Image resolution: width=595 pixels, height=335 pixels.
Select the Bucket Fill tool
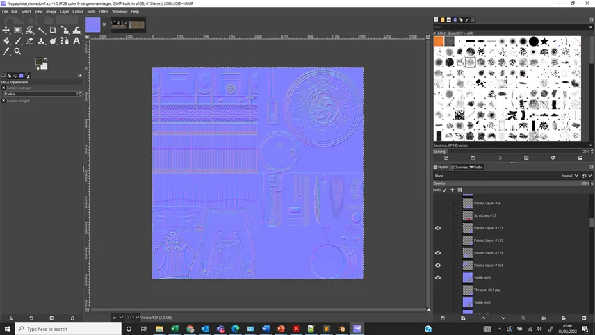pyautogui.click(x=6, y=40)
